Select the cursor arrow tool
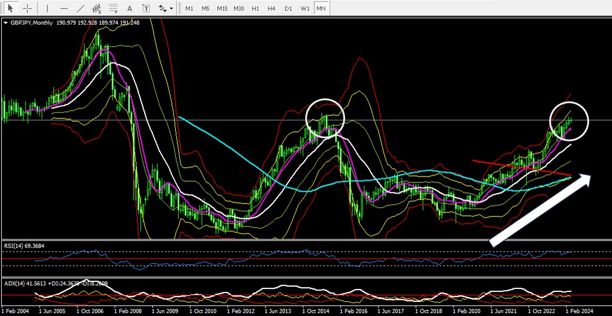The image size is (612, 316). click(x=11, y=8)
